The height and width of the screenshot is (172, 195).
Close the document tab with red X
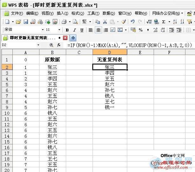[x=65, y=38]
